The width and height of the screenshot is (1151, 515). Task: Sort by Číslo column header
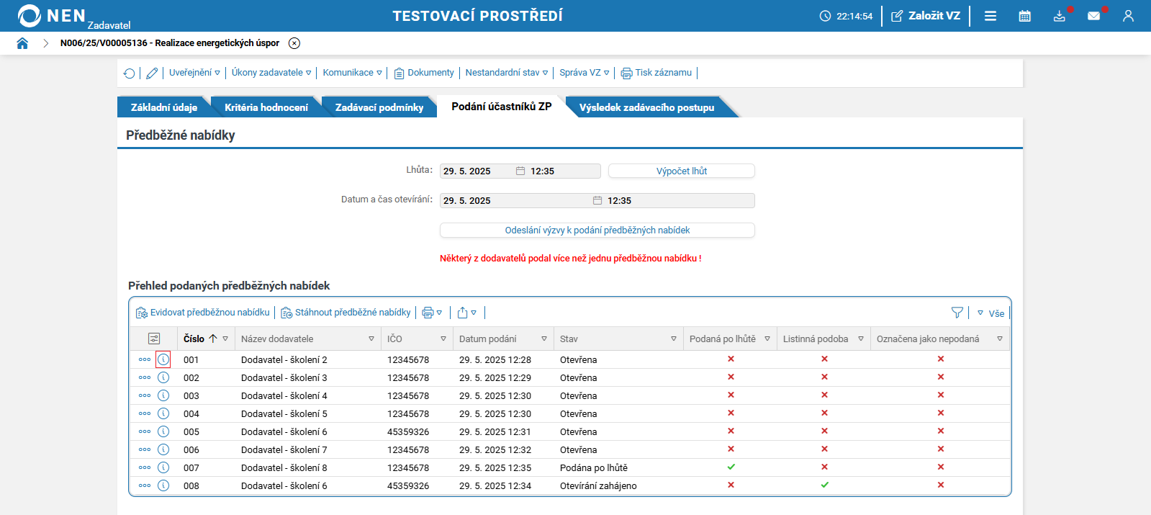(194, 339)
